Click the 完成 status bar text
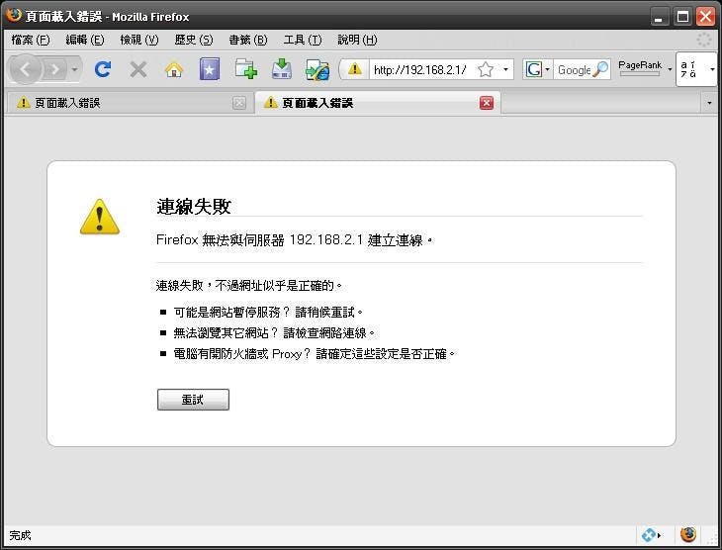 [20, 535]
